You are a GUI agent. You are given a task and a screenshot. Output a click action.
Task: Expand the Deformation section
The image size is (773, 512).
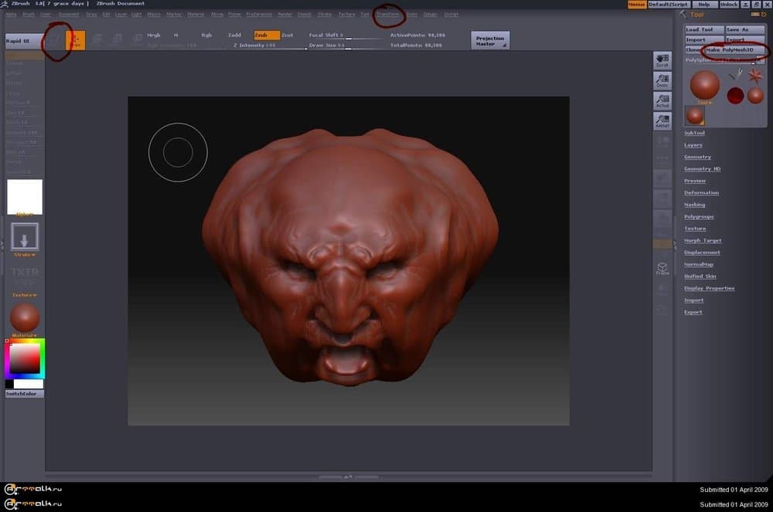(701, 192)
